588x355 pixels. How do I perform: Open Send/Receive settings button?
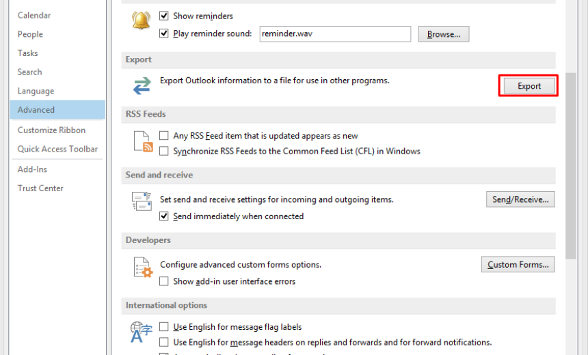[520, 199]
